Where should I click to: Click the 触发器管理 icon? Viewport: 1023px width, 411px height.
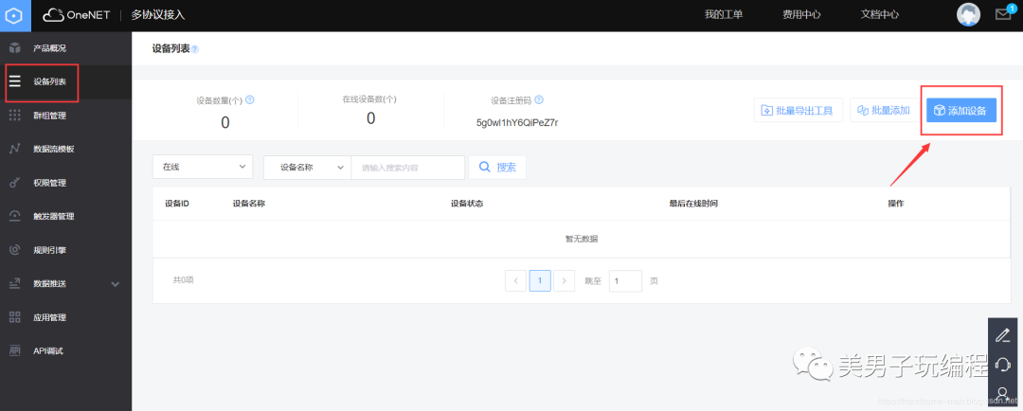[x=15, y=216]
